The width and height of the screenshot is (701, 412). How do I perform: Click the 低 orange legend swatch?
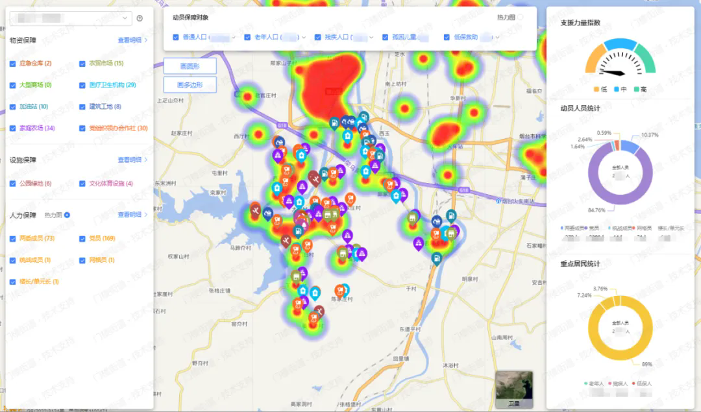(596, 89)
